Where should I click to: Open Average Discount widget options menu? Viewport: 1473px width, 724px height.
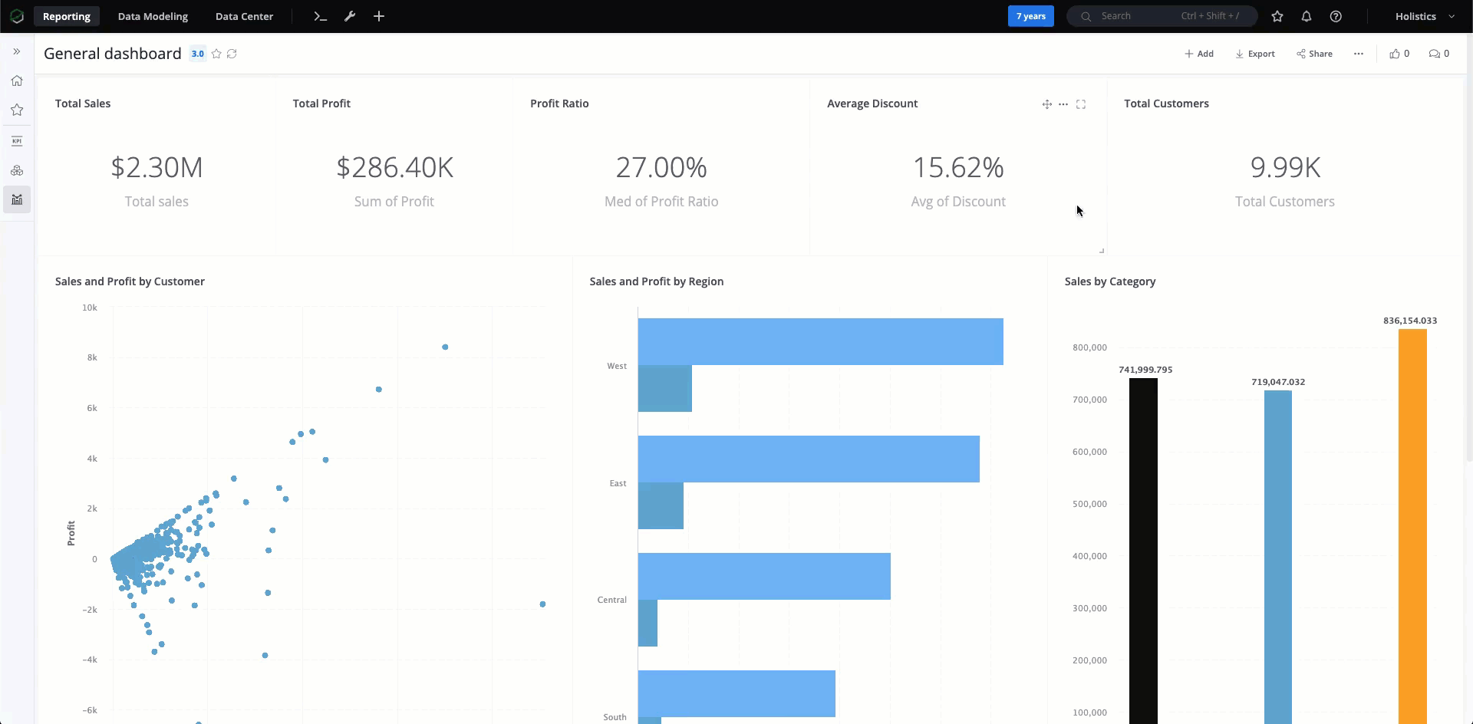click(1063, 104)
